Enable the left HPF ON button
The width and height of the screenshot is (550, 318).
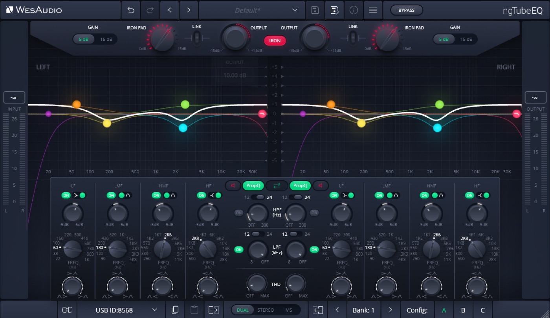click(x=239, y=213)
